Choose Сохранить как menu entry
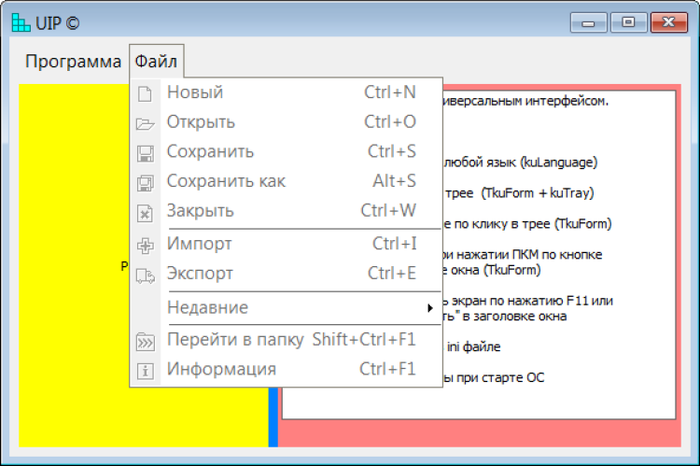700x466 pixels. click(x=226, y=181)
